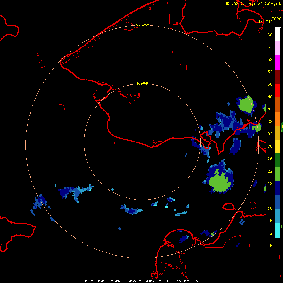Click the light green 26 kft swatch
283x283 pixels.
[x=278, y=174]
